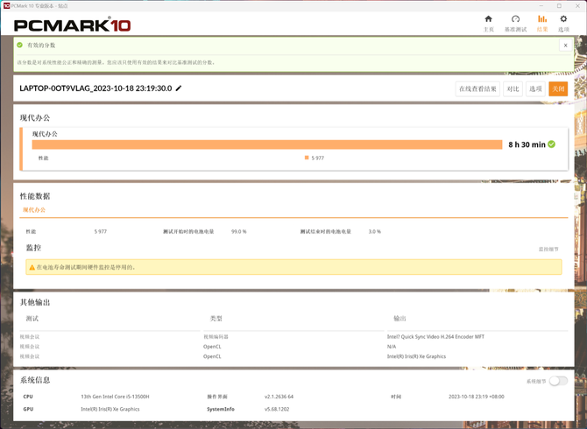Click the N/A output value

point(392,347)
